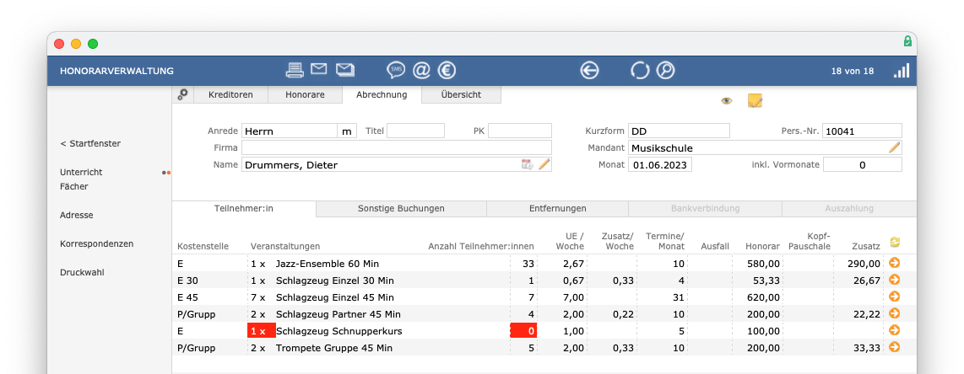Screen dimensions: 964x374
Task: Open orange arrow for Schlagzeug Partner 45 Min
Action: [895, 313]
